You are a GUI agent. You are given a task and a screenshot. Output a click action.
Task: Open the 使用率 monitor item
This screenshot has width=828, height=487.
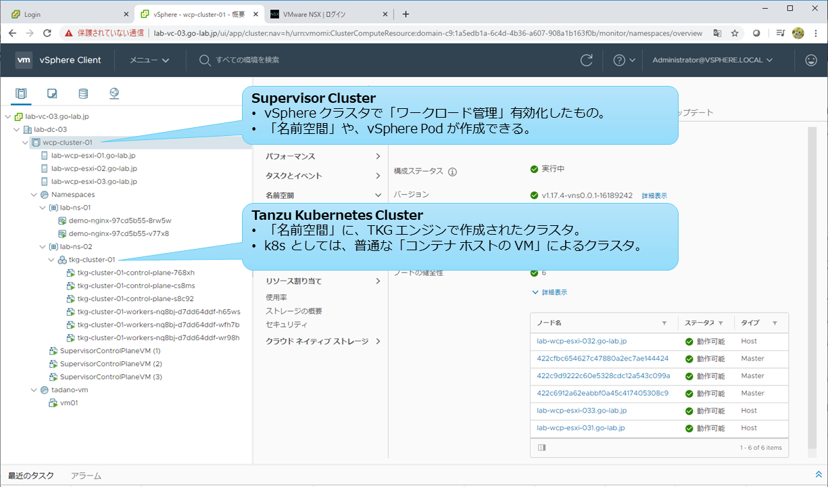276,297
